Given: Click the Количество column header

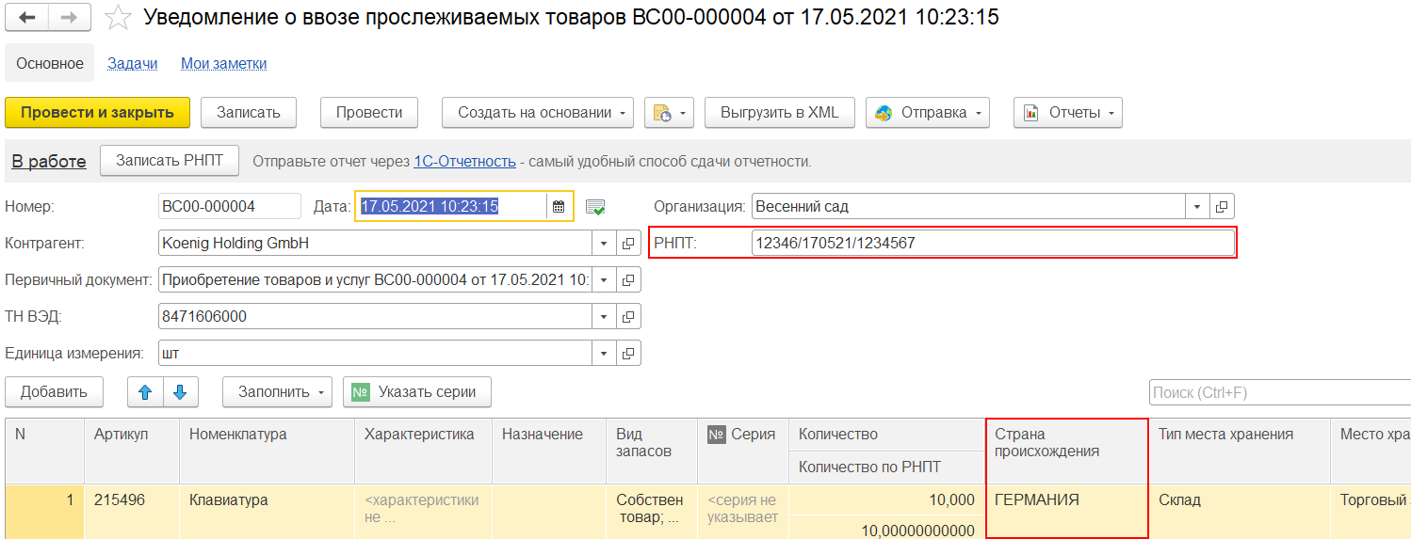Looking at the screenshot, I should click(886, 435).
